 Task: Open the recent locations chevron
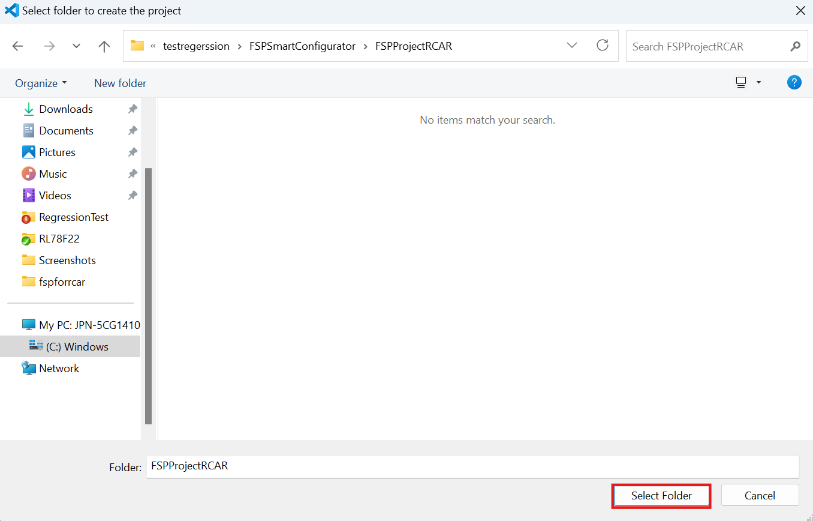76,46
